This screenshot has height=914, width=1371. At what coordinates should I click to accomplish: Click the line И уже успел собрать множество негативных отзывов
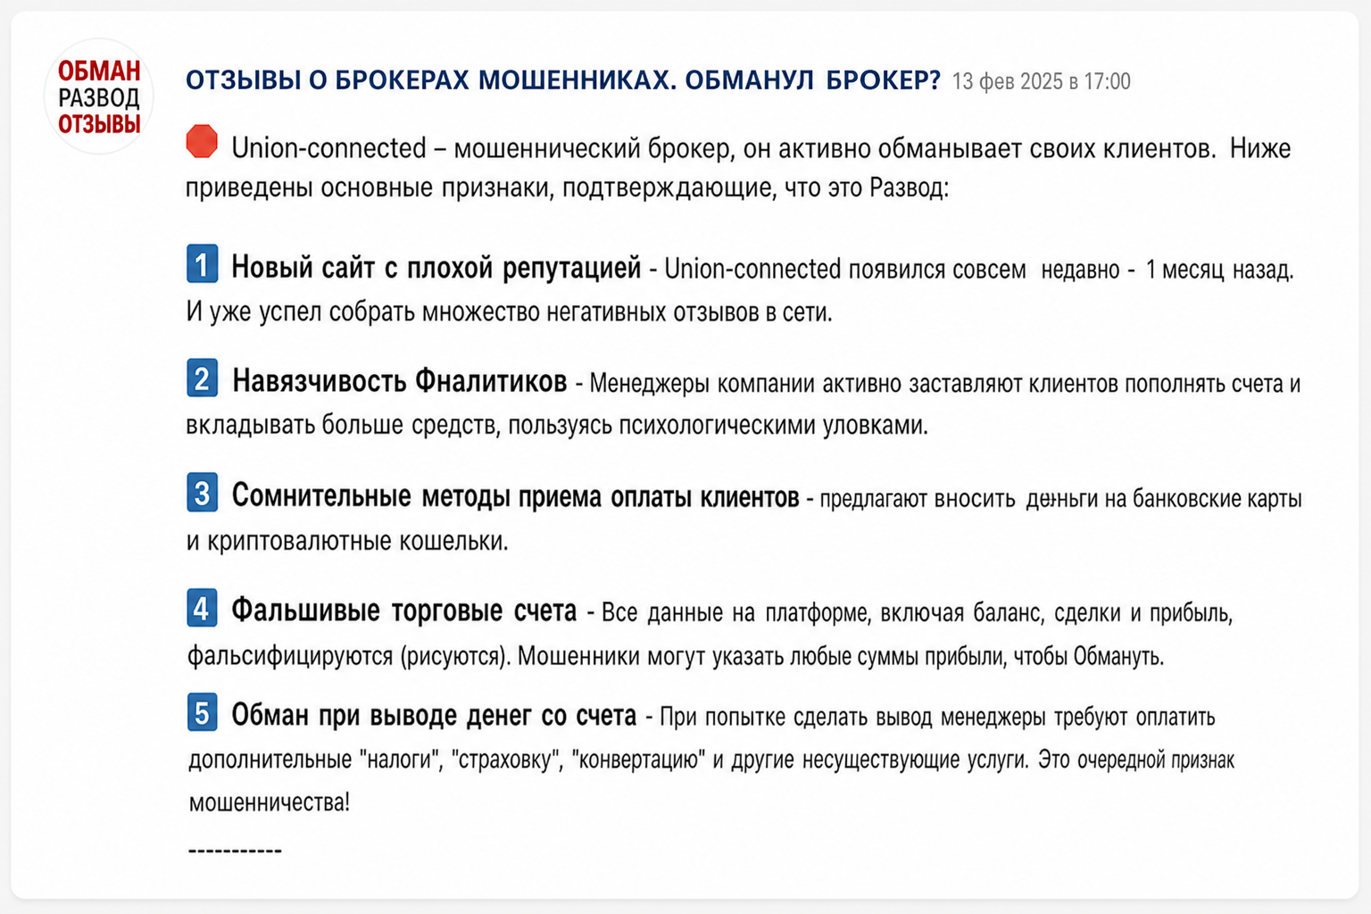509,312
